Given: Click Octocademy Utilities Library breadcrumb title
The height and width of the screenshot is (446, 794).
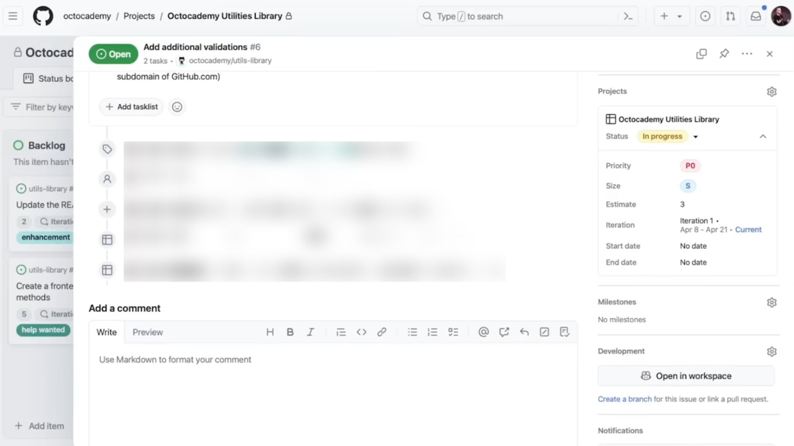Looking at the screenshot, I should click(x=225, y=16).
